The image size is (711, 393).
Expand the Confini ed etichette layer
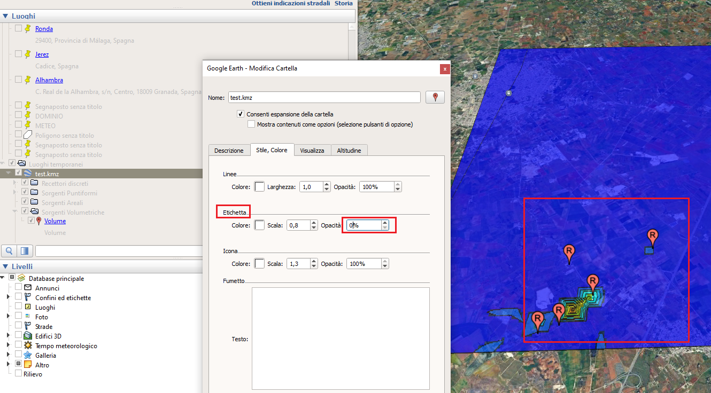8,298
